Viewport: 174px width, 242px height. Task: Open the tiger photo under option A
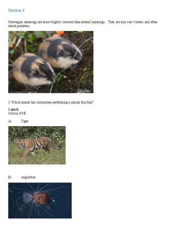37,145
